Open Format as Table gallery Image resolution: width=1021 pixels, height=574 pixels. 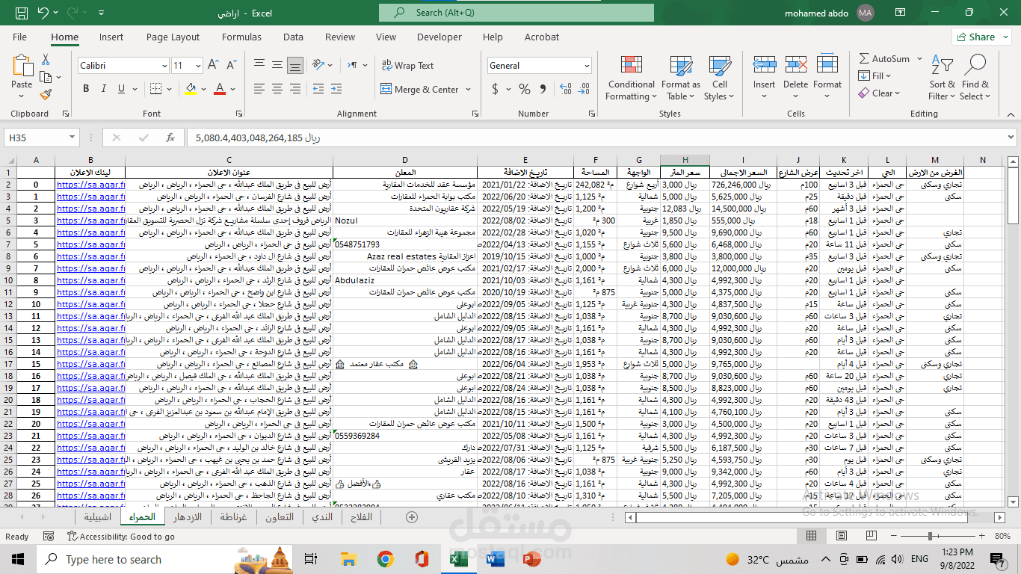point(681,78)
